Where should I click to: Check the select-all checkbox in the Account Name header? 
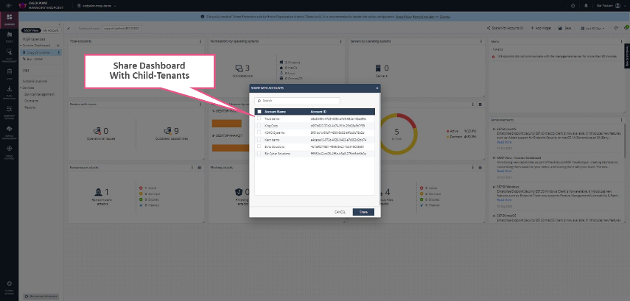[259, 112]
